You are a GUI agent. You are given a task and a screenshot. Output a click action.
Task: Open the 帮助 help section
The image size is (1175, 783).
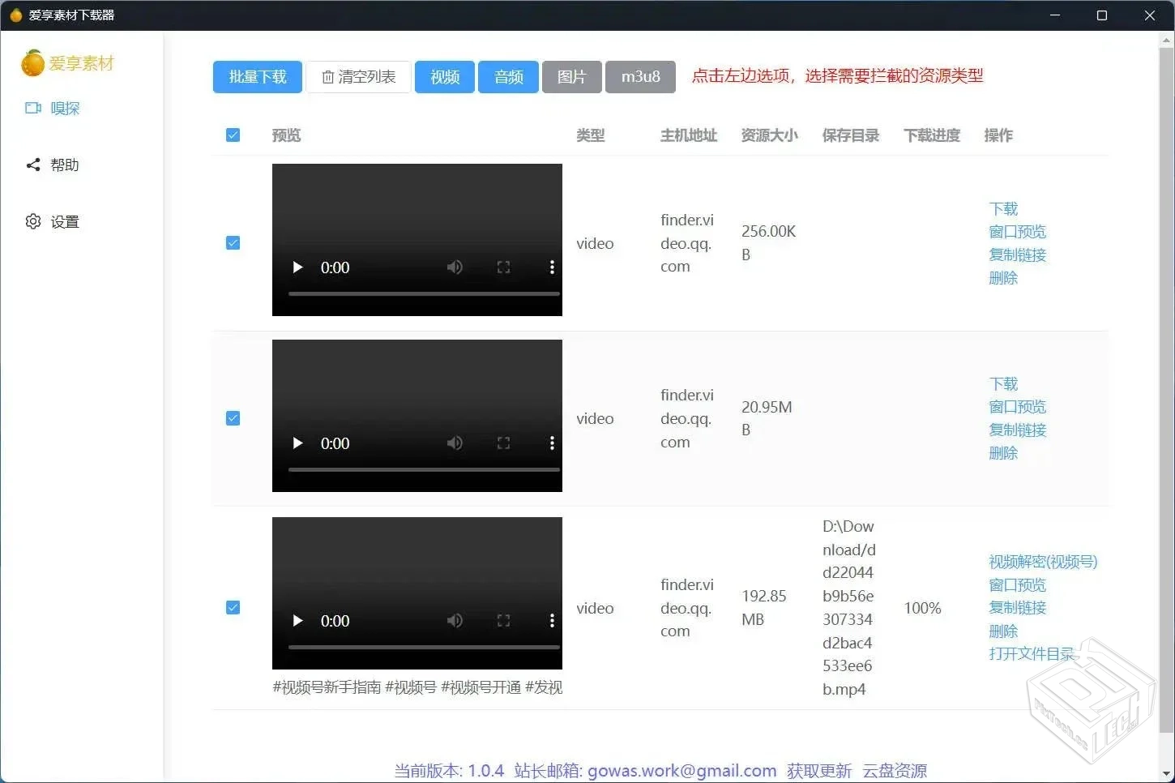coord(65,165)
